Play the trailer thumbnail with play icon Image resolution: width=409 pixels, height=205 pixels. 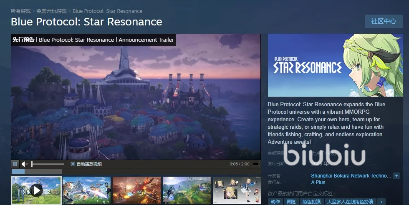point(36,190)
